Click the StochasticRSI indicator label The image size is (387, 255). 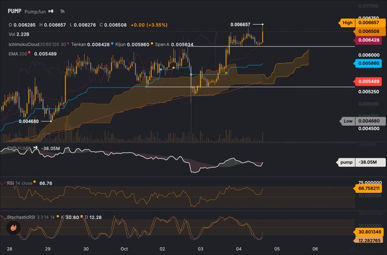point(21,217)
